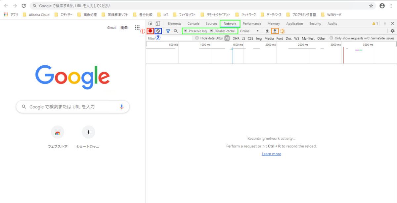Click the export HAR download icon

tap(275, 31)
